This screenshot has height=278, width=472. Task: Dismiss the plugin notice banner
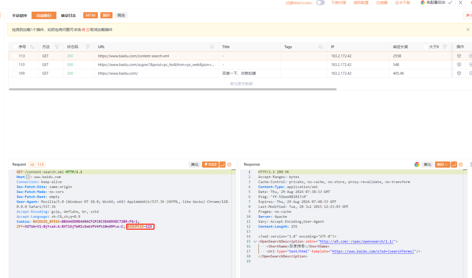pyautogui.click(x=468, y=29)
